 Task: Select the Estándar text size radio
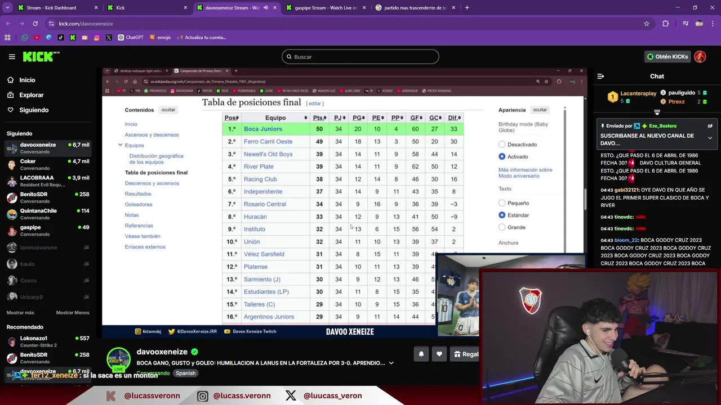click(x=502, y=215)
